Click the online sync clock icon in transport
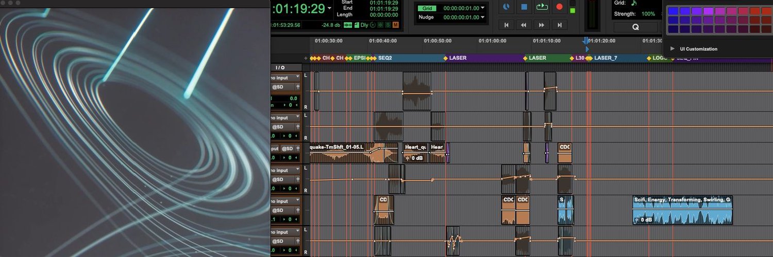The width and height of the screenshot is (773, 257). coord(506,7)
